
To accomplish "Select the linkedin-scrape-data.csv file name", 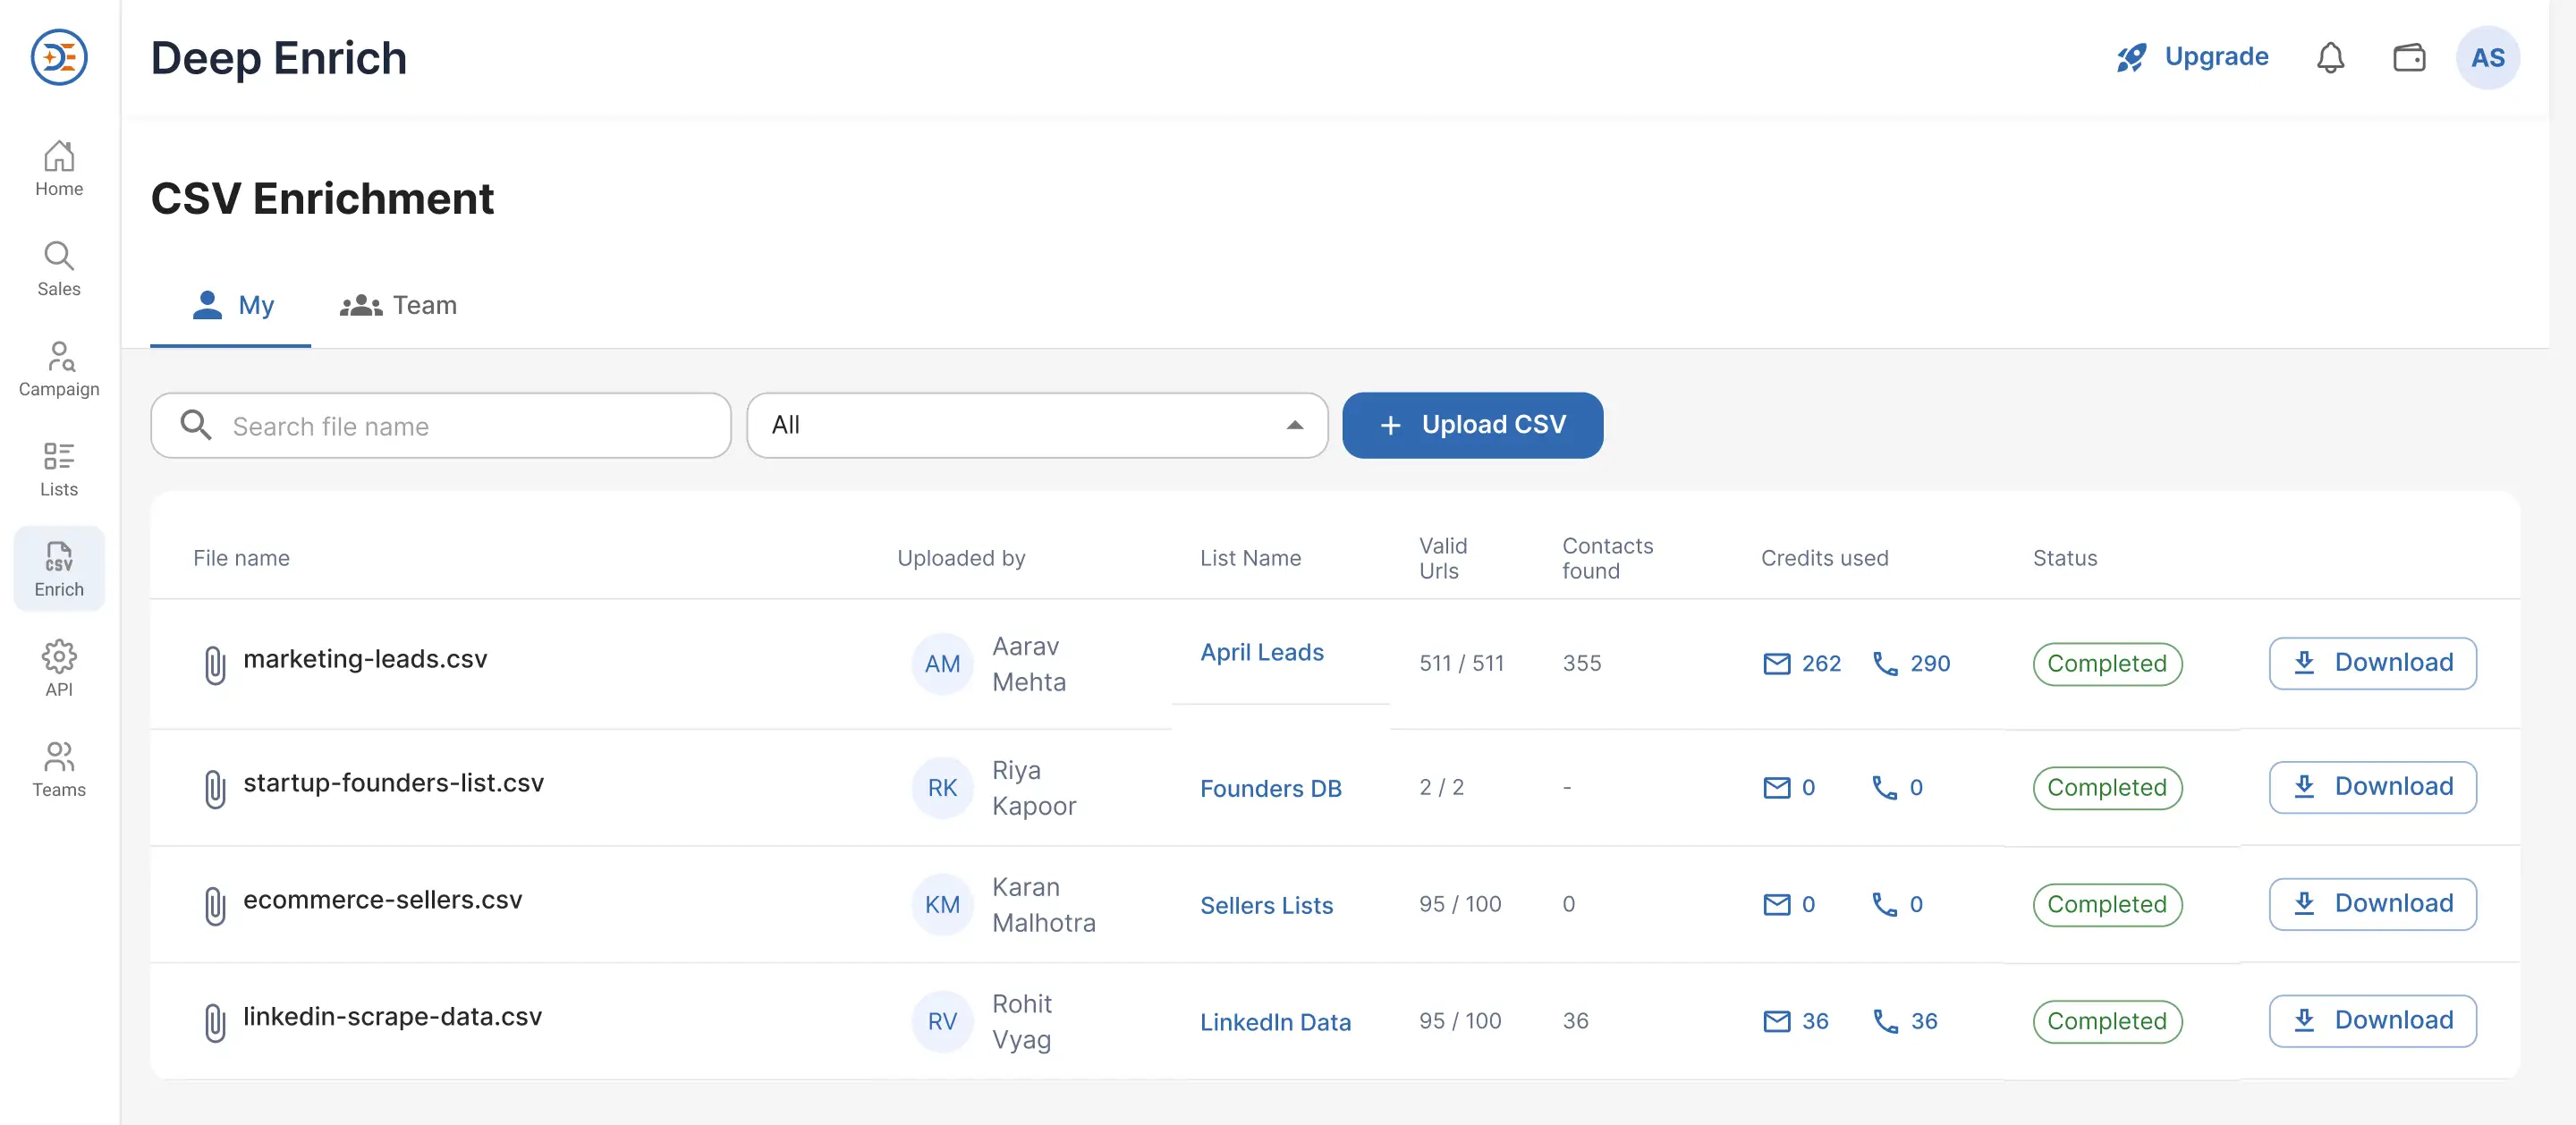I will (x=392, y=1017).
